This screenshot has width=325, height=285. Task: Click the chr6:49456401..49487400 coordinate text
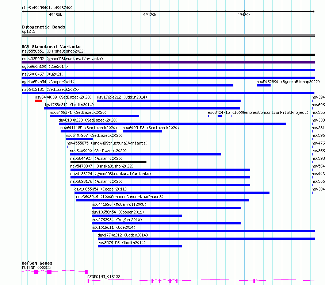47,8
